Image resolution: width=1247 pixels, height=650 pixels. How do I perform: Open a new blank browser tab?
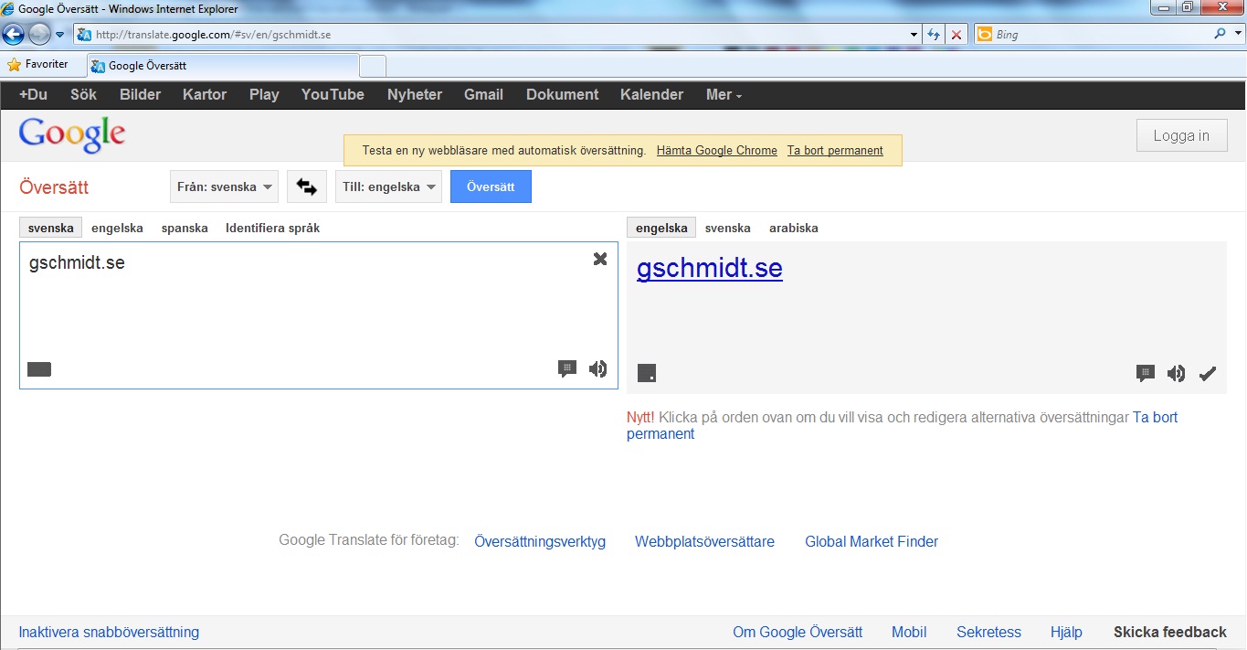[373, 66]
